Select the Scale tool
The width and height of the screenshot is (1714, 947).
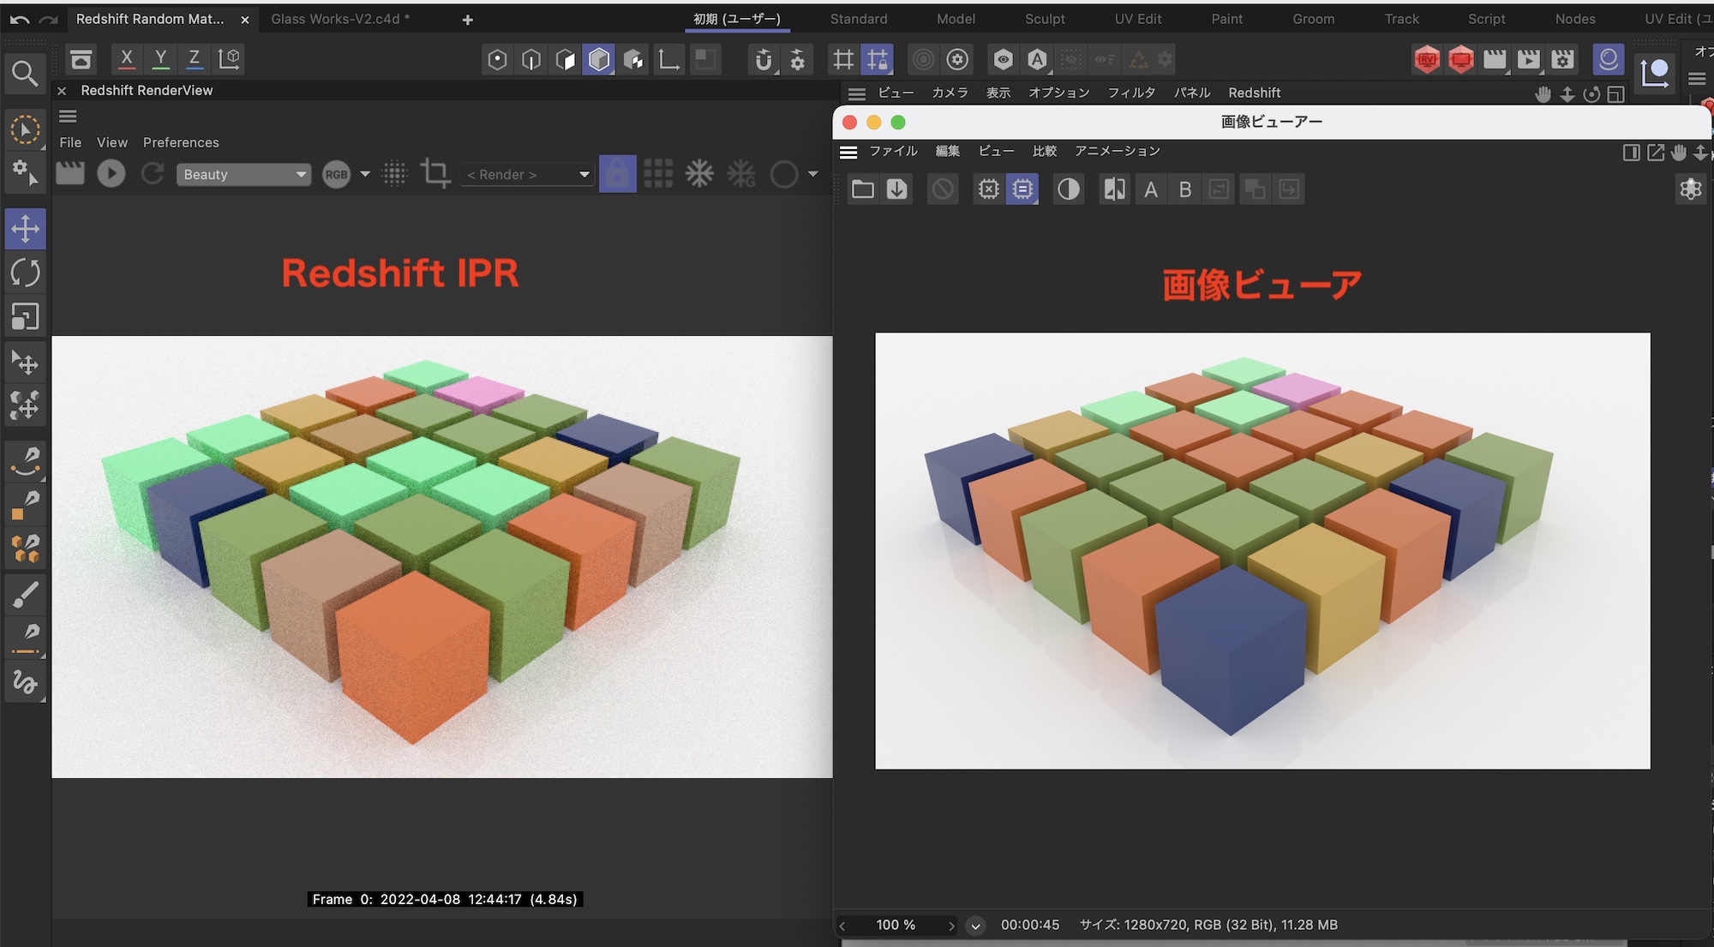(x=25, y=317)
